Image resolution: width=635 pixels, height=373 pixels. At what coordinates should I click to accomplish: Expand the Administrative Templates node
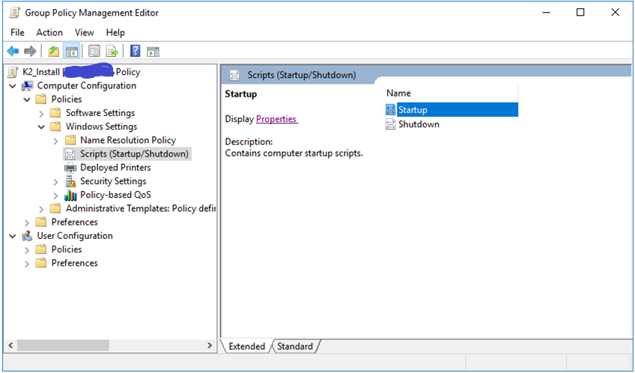click(x=41, y=210)
